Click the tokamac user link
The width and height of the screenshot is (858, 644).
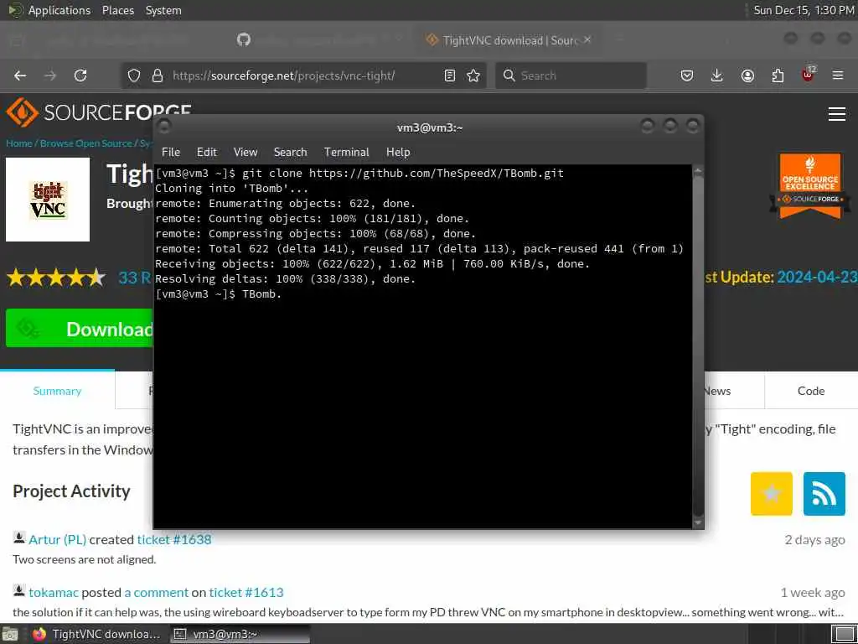[54, 592]
